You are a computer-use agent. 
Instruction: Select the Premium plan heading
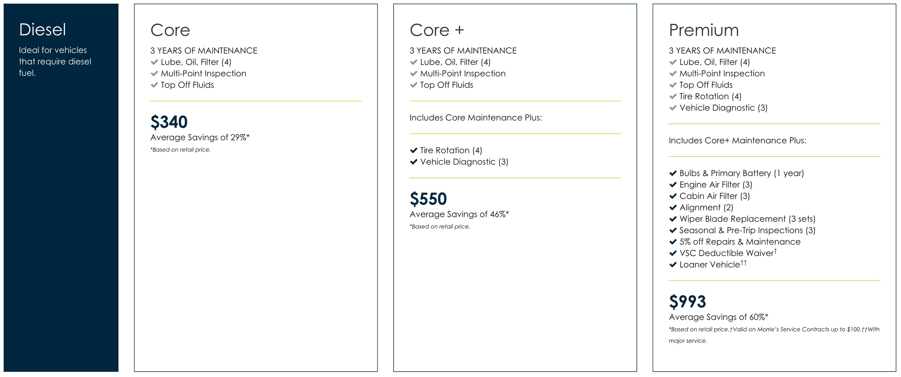click(704, 30)
